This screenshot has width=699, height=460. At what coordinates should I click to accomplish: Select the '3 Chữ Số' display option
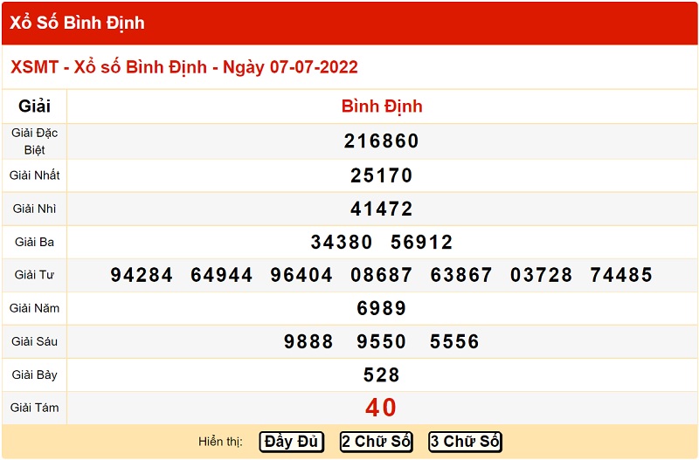click(465, 442)
